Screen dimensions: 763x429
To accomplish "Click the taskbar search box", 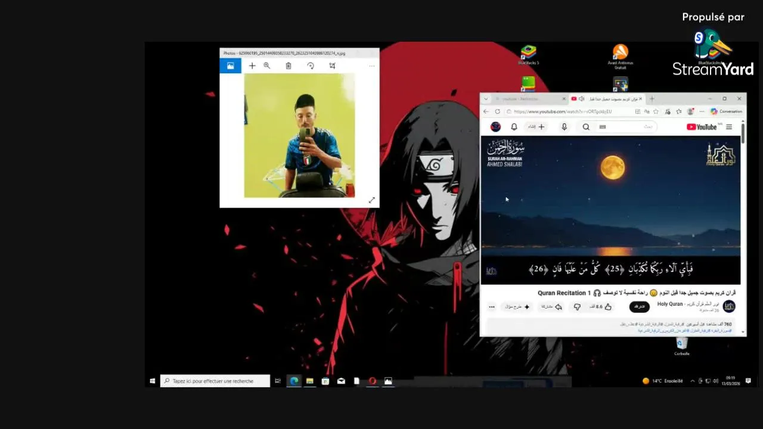I will click(x=215, y=381).
